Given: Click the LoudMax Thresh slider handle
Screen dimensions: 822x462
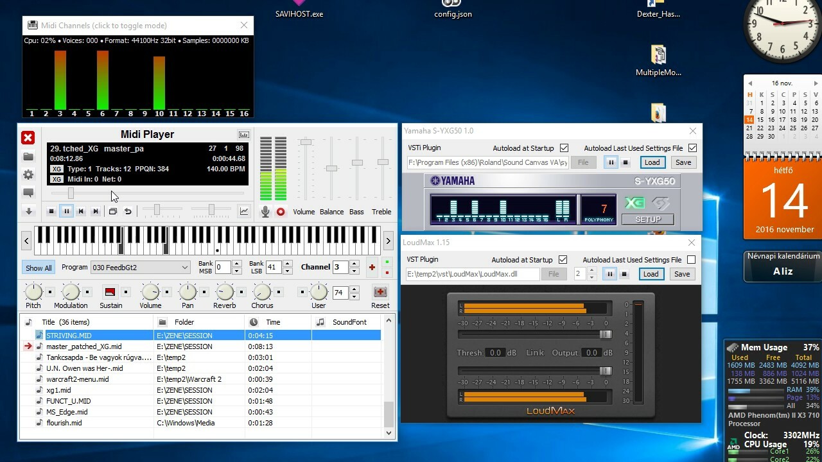Looking at the screenshot, I should [x=605, y=334].
